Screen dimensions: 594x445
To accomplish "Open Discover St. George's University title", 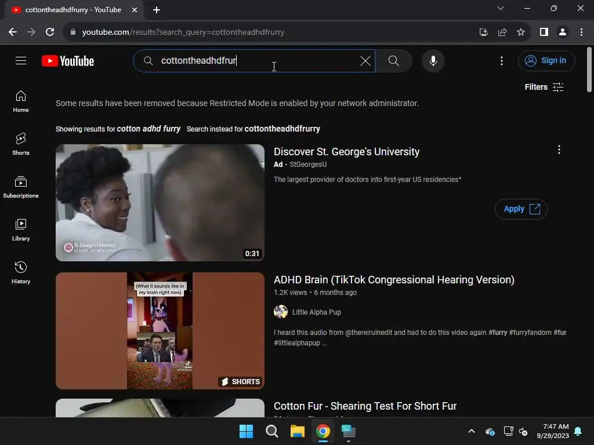I will click(x=346, y=152).
